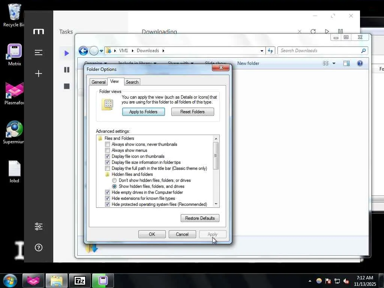Refresh the Motrix task list
The height and width of the screenshot is (288, 384).
click(313, 31)
